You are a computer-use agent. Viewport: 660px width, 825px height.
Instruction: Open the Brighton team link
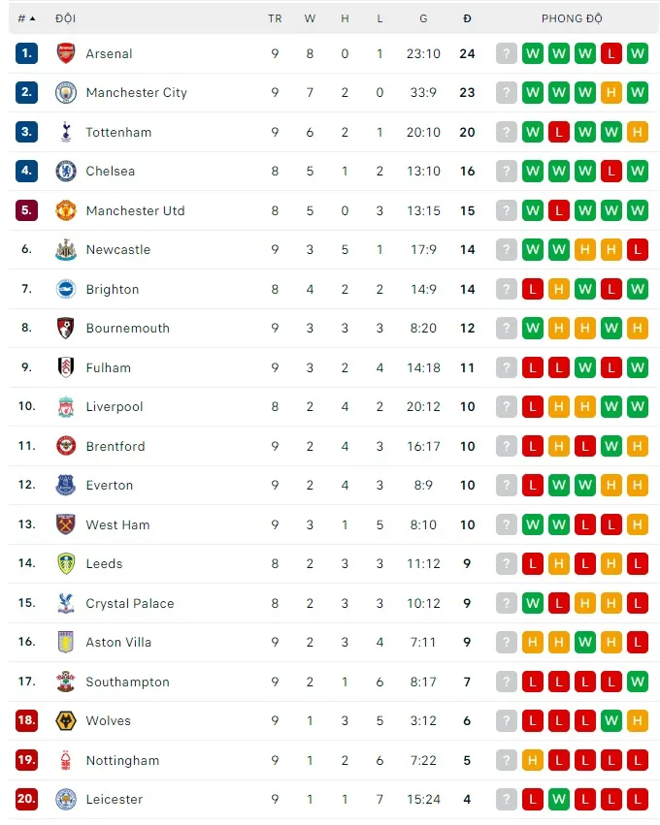[x=113, y=289]
